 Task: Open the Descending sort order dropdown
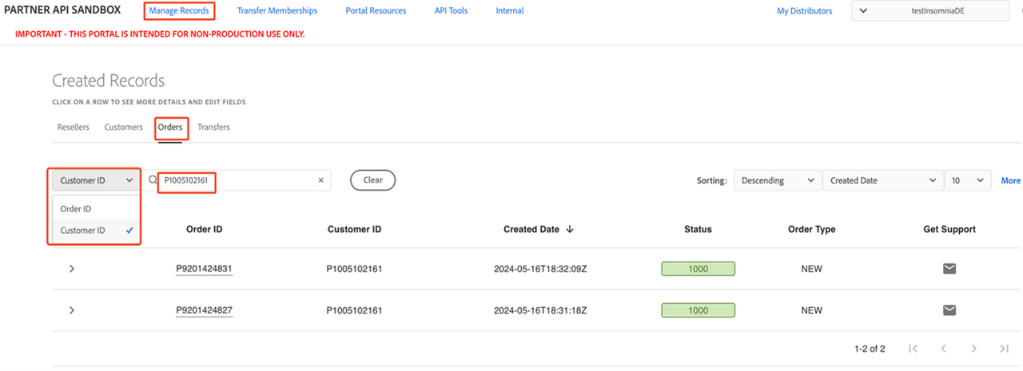[777, 180]
